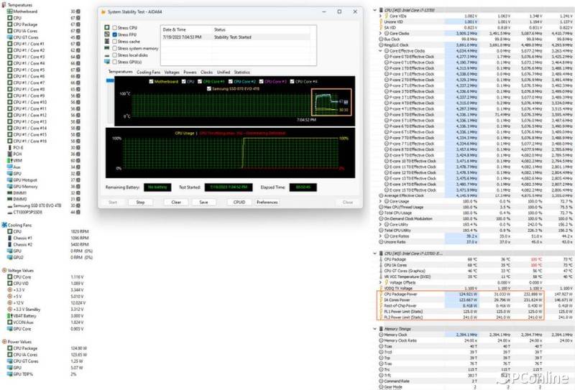Open the Powers tab
575x390 pixels.
190,73
